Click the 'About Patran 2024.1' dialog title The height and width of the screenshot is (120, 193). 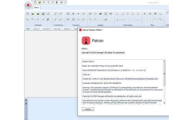[92, 30]
